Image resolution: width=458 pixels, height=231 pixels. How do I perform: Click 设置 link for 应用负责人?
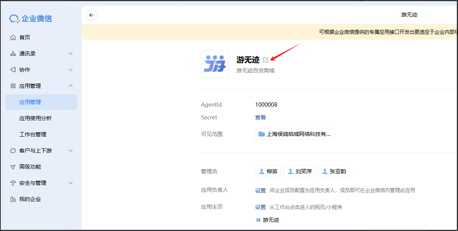[260, 190]
